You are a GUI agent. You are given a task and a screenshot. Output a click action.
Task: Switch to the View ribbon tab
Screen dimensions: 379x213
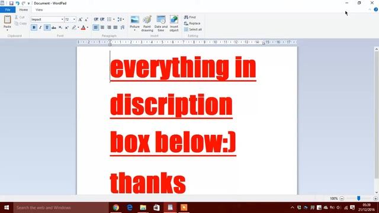tap(39, 9)
